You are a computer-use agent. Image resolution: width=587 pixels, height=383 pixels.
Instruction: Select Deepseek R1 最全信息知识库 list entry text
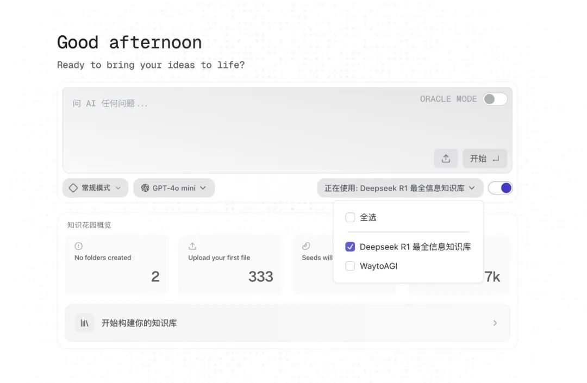415,247
